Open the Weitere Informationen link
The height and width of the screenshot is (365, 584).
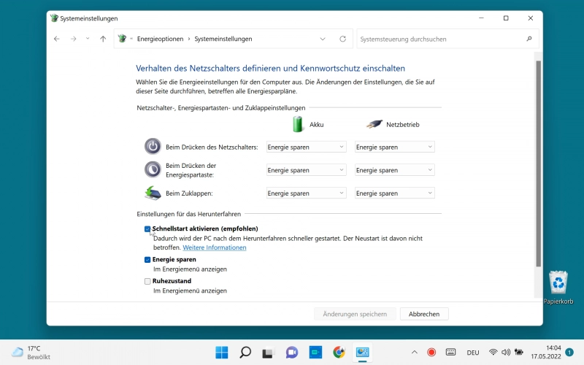pyautogui.click(x=215, y=247)
